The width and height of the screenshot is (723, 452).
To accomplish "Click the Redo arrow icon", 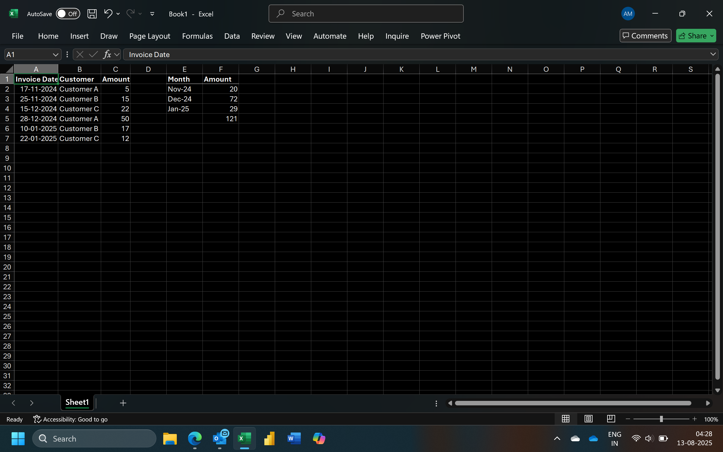I will pos(130,14).
